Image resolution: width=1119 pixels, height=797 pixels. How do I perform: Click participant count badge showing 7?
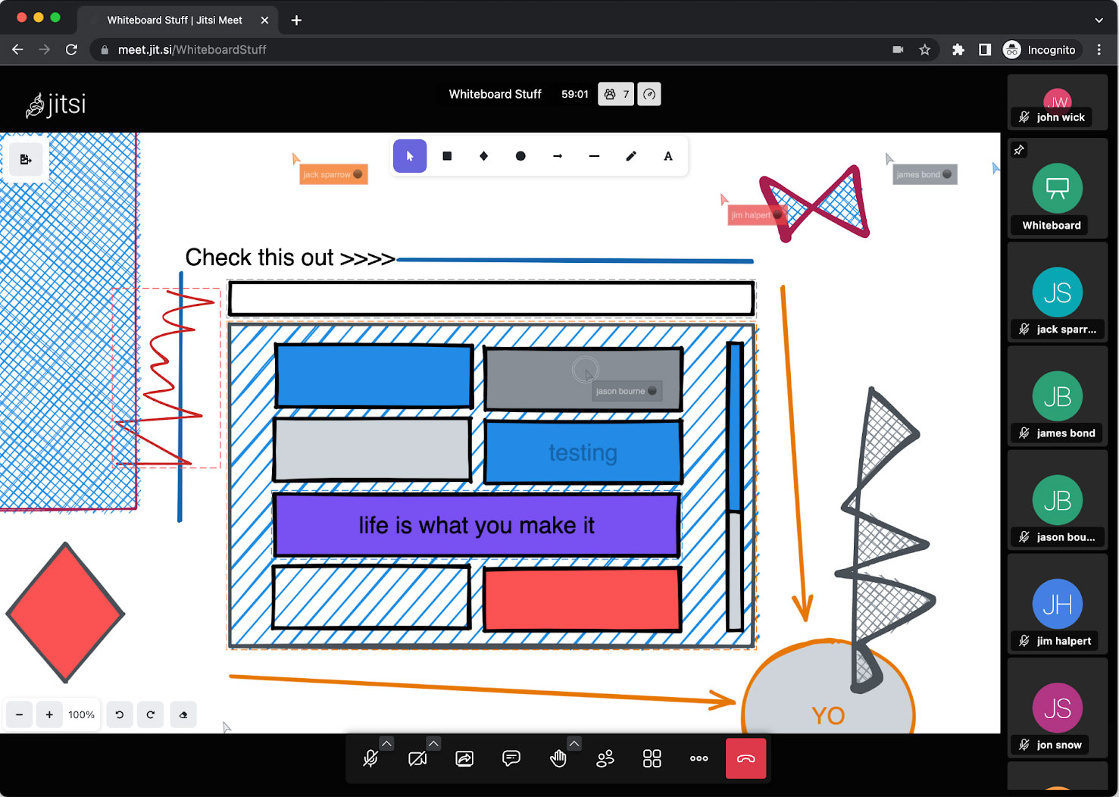(x=616, y=94)
